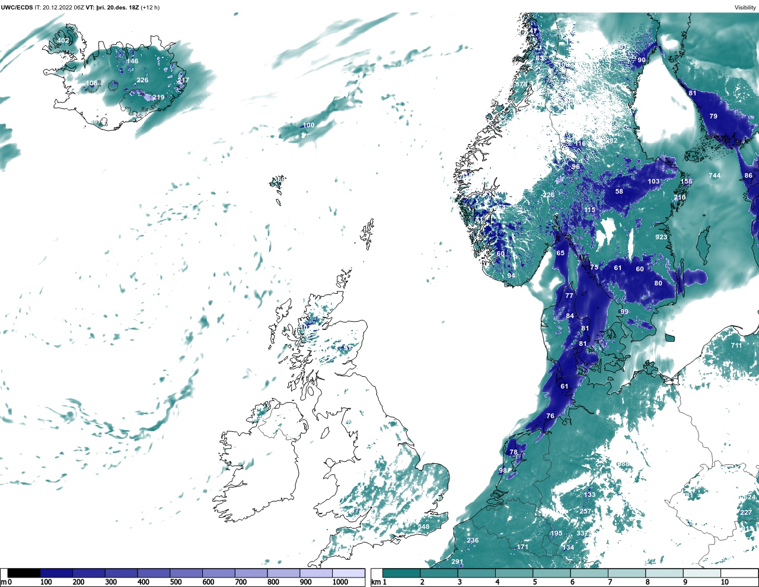Image resolution: width=759 pixels, height=587 pixels.
Task: Click the '94' value in southern Norway
Action: (x=511, y=276)
